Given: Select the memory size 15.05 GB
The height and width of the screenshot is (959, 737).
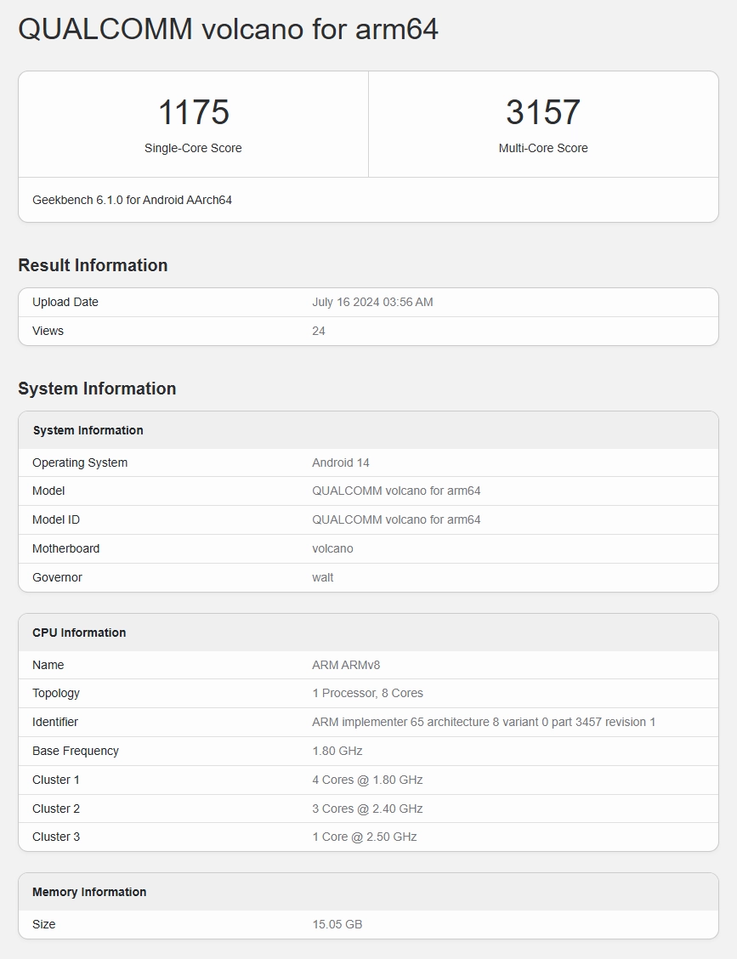Looking at the screenshot, I should [337, 924].
